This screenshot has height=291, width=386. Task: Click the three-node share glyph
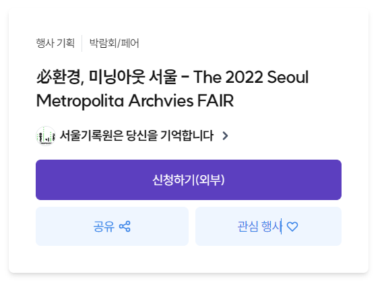click(x=125, y=226)
